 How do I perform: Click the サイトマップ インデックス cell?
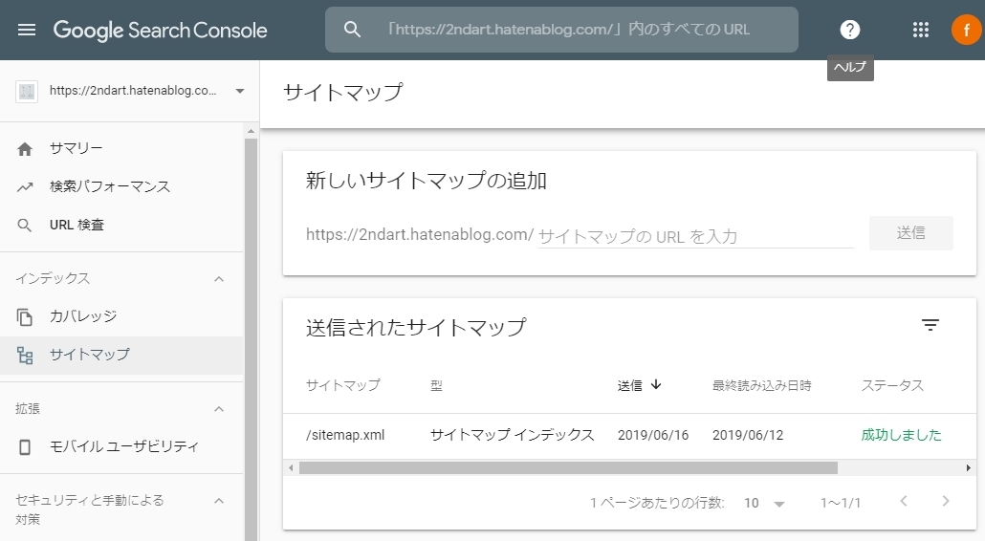[512, 435]
